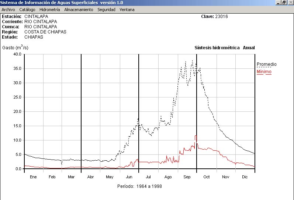Open the Ventana menu
294x200 pixels.
(127, 10)
